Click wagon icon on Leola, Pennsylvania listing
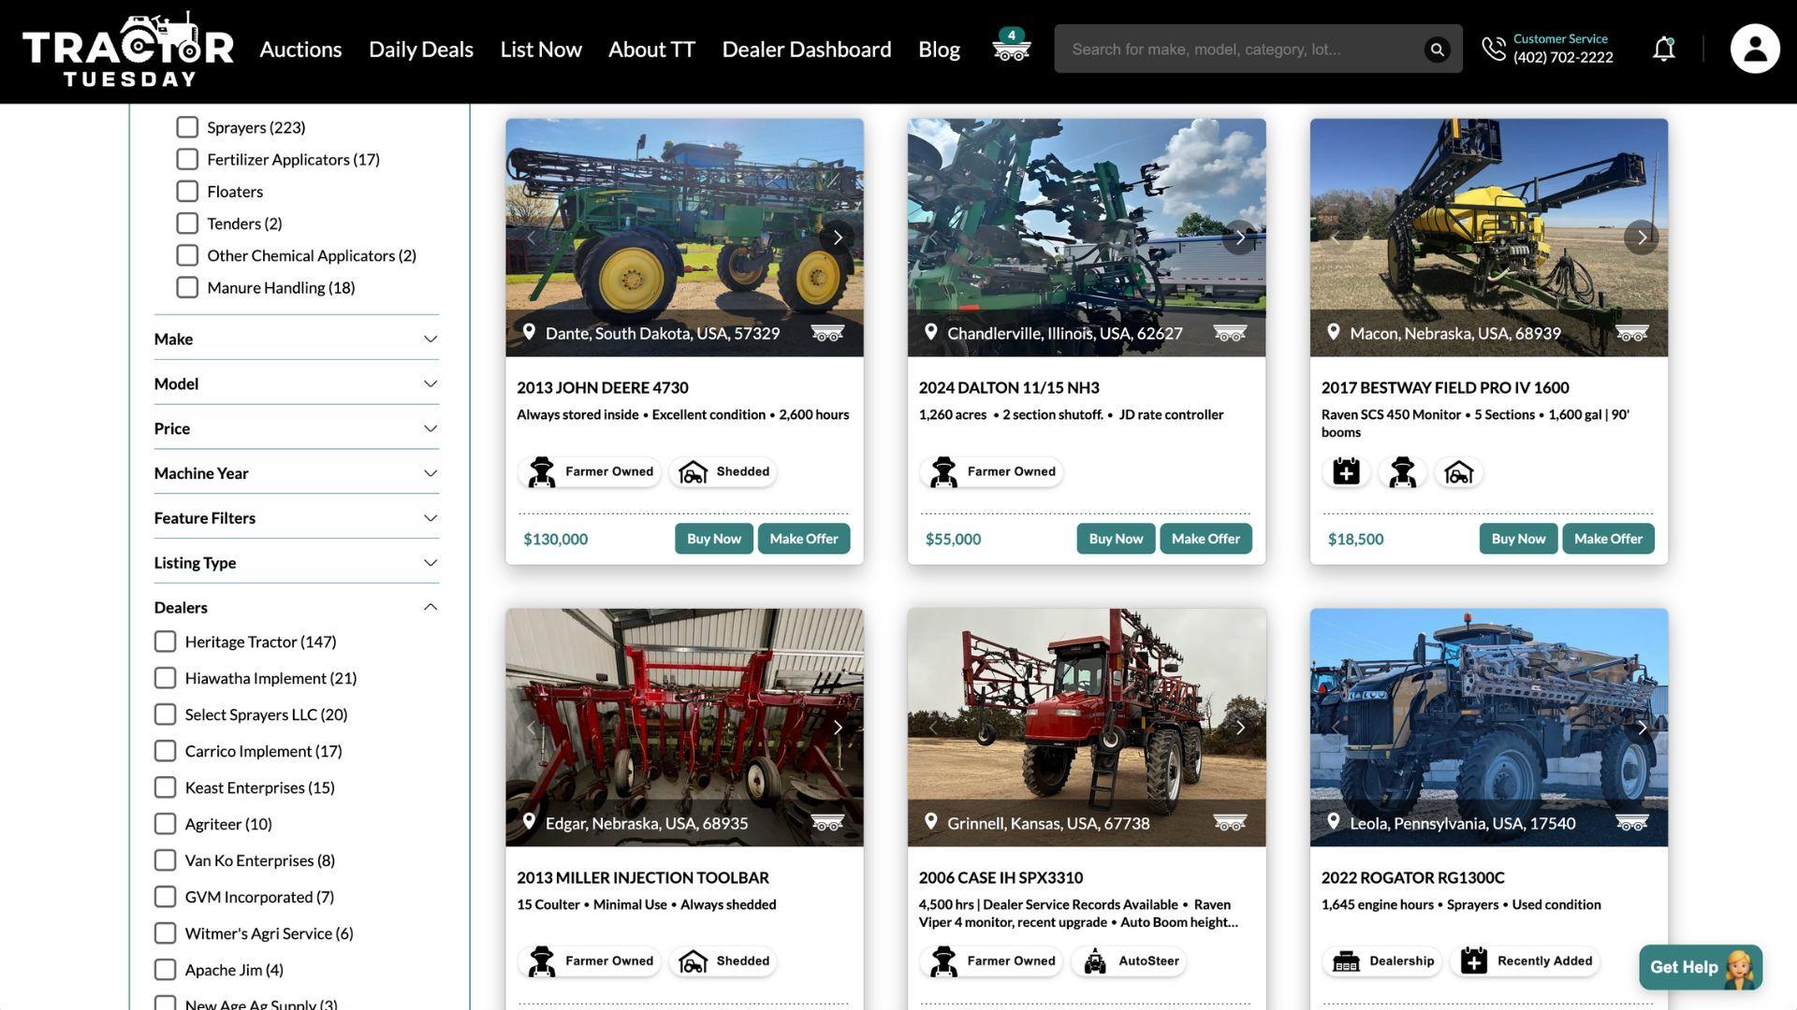 pos(1631,823)
